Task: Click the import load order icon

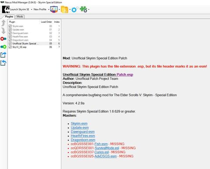Action: (3, 63)
